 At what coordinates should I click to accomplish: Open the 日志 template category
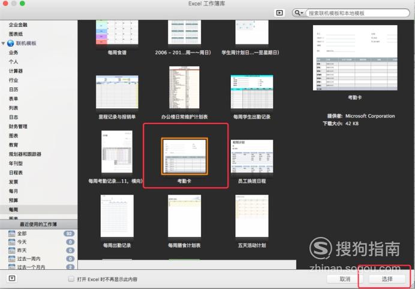[x=14, y=117]
